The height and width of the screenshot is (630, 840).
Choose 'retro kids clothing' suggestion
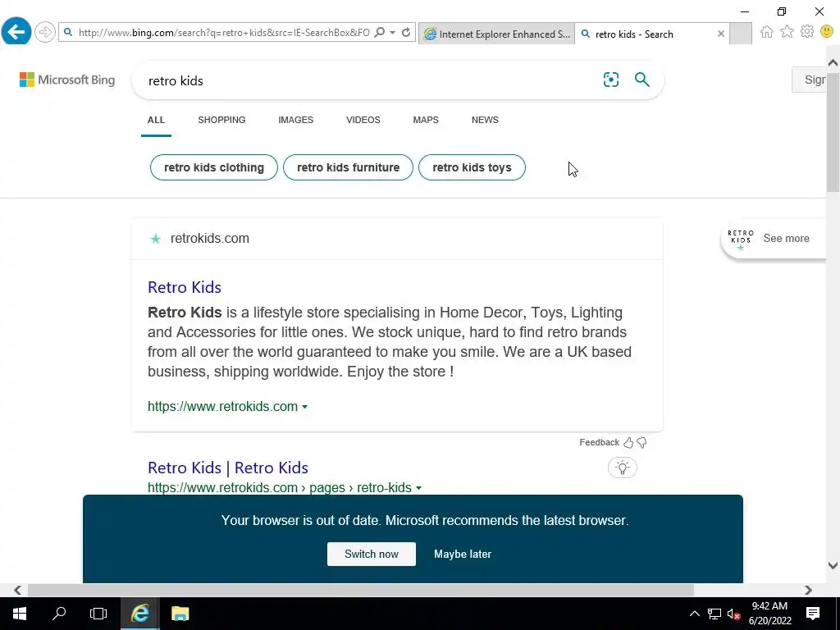coord(214,167)
